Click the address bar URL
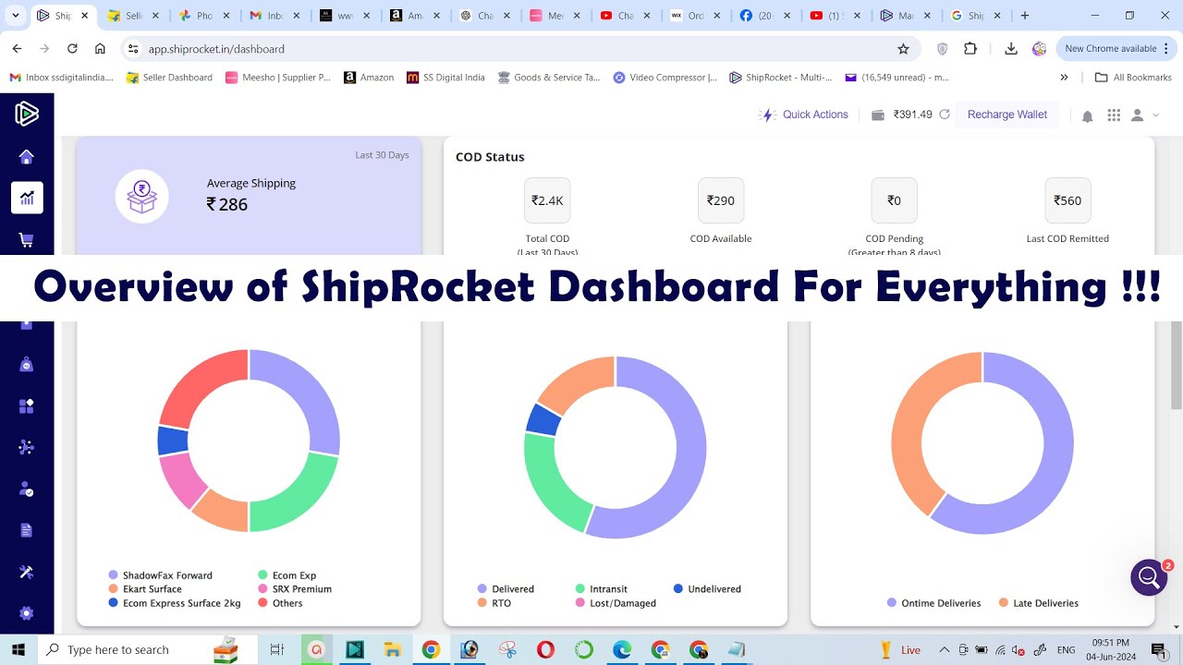 coord(216,49)
